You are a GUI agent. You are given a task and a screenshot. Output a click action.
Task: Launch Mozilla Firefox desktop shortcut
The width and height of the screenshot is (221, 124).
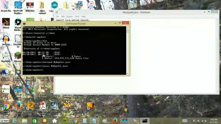(18, 106)
